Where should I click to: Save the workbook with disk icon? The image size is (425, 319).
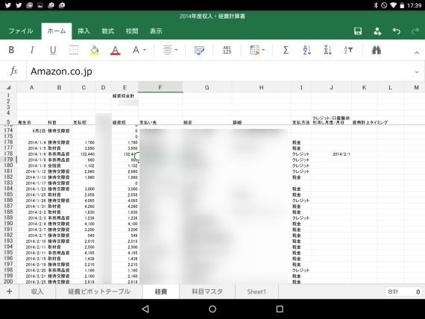coord(358,31)
